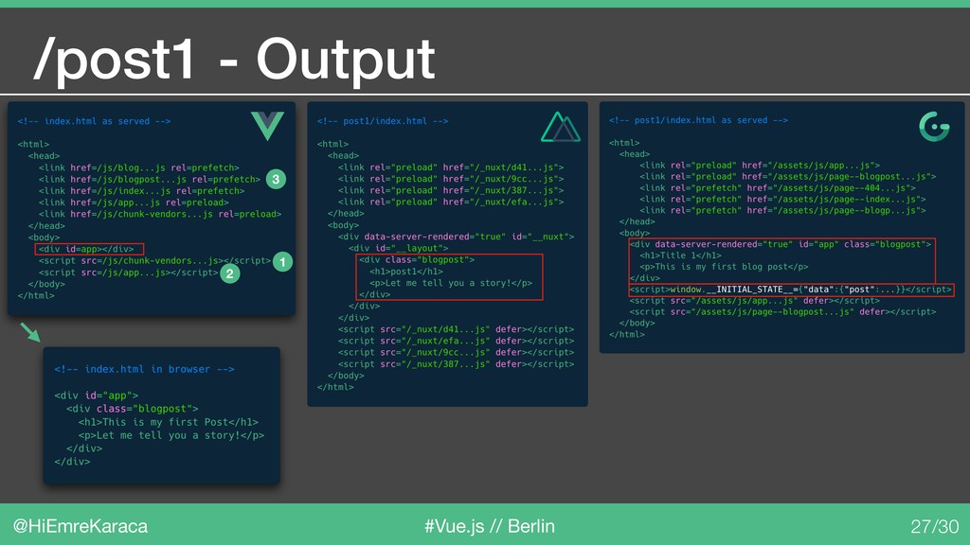Click the '/js/index...js rel=prefetch' link line
This screenshot has height=545, width=970.
(142, 191)
